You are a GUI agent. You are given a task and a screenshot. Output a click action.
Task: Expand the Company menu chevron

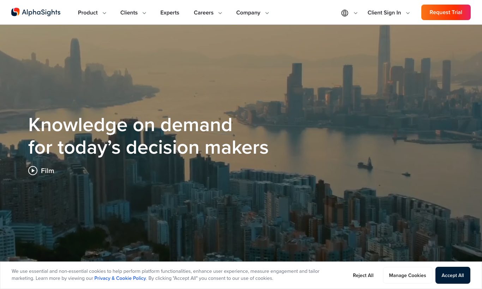point(267,13)
